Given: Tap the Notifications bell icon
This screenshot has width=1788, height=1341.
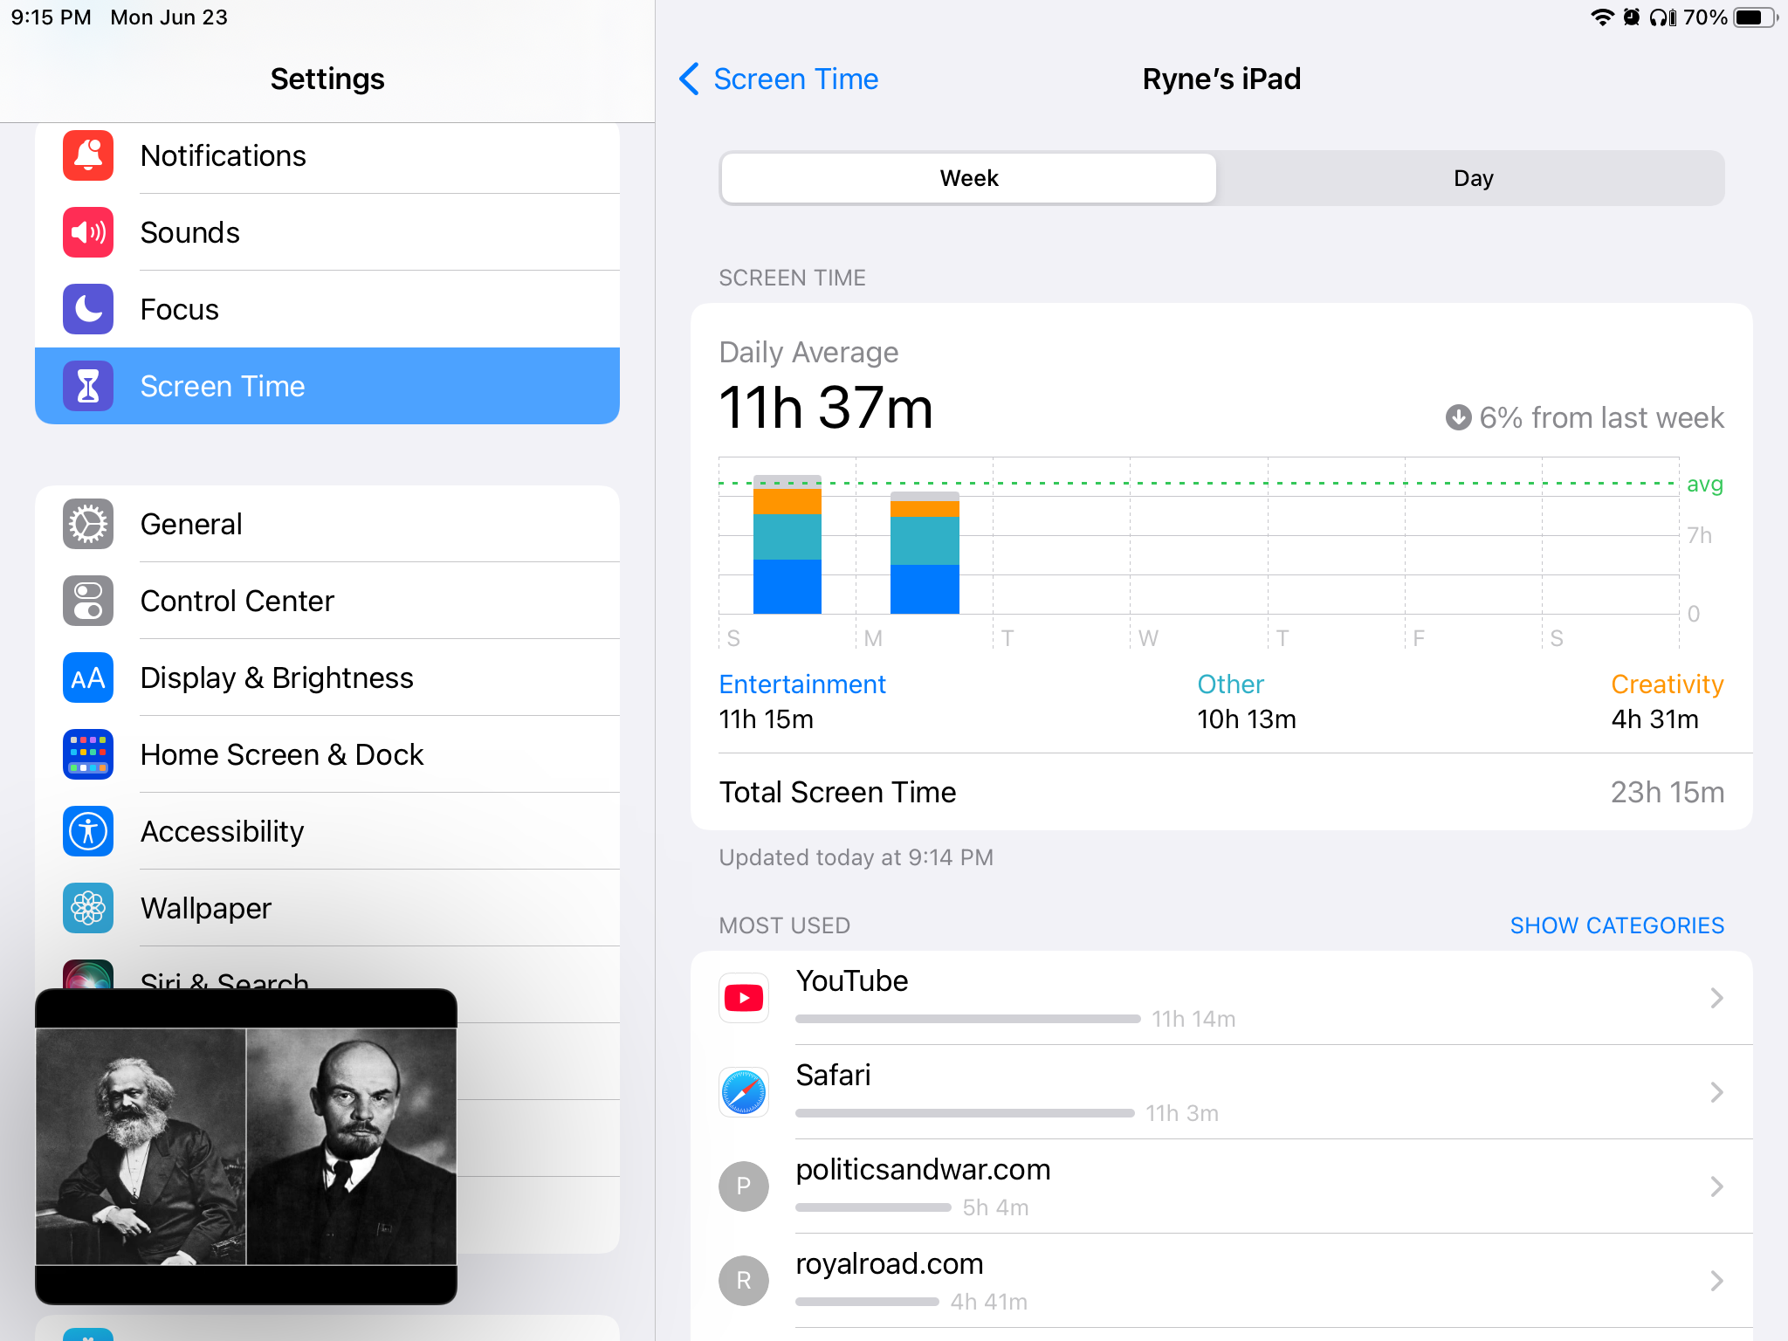Looking at the screenshot, I should pyautogui.click(x=88, y=156).
